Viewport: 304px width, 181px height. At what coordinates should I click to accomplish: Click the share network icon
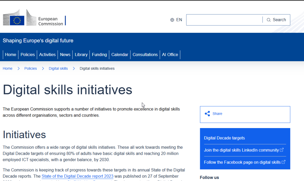(x=207, y=114)
